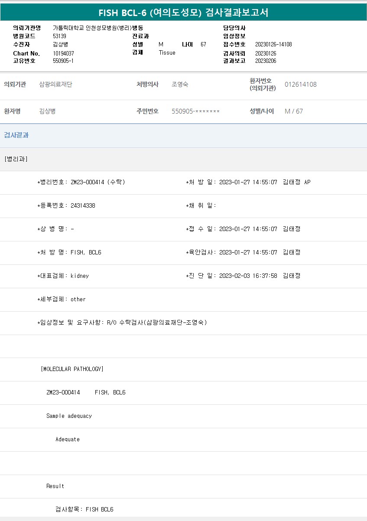Select the [MOLECULAR PATHOLOGY] heading
The width and height of the screenshot is (367, 521).
click(x=72, y=369)
